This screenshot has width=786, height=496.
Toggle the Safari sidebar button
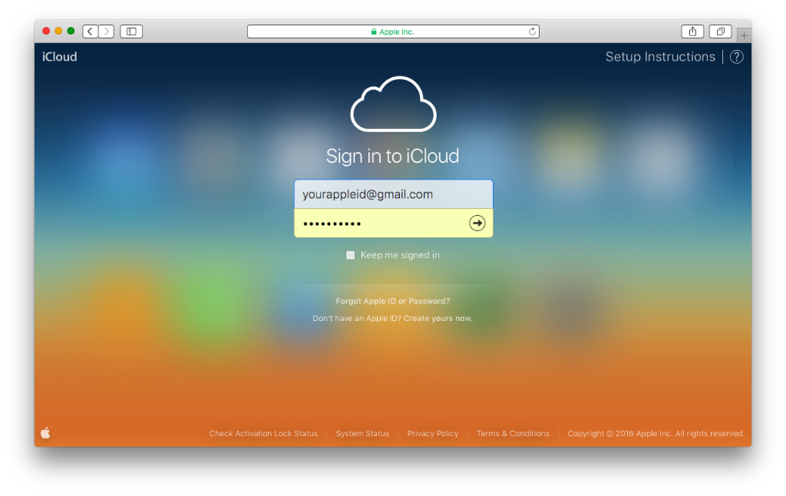click(x=131, y=31)
